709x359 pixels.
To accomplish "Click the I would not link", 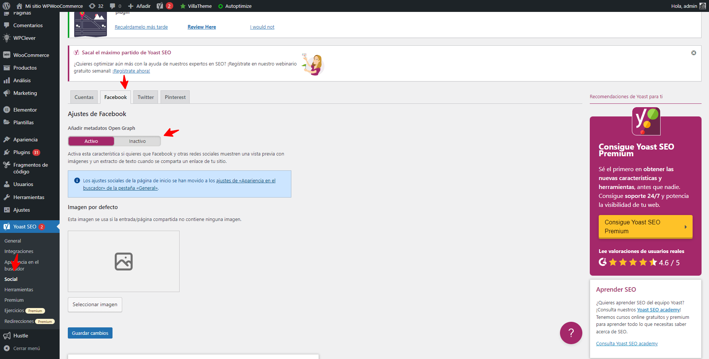I will click(x=262, y=27).
